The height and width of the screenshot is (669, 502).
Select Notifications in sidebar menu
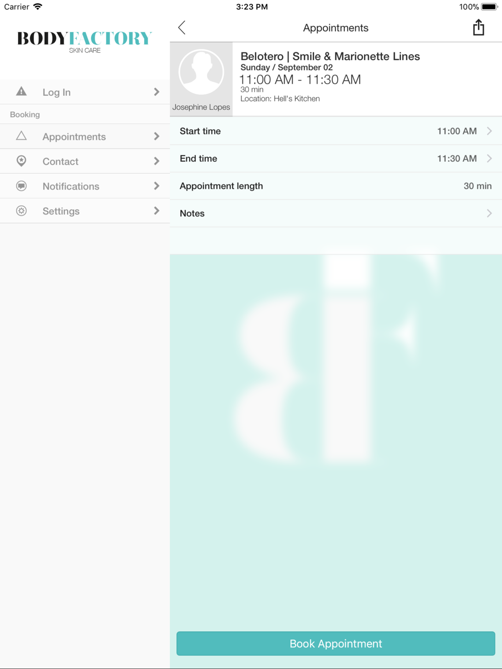coord(85,186)
